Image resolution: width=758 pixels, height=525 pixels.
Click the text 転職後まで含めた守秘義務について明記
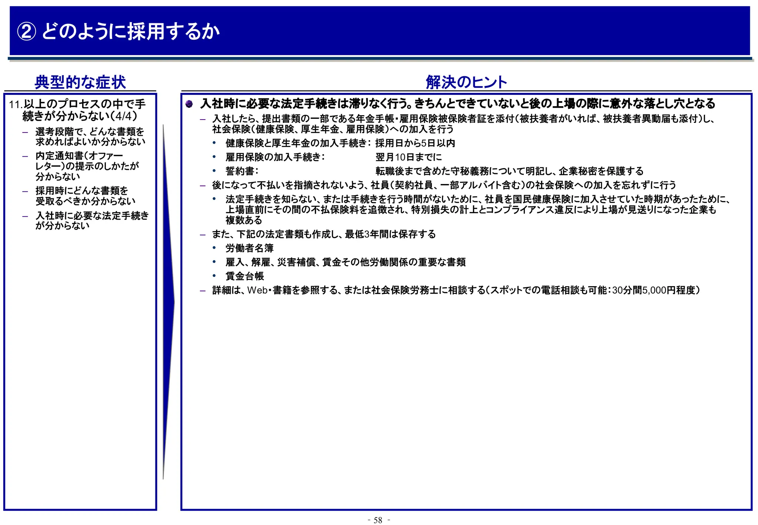pos(509,171)
